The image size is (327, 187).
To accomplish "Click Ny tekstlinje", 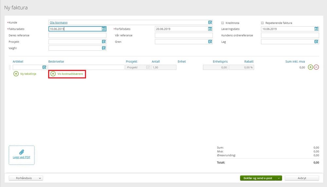I will [25, 74].
